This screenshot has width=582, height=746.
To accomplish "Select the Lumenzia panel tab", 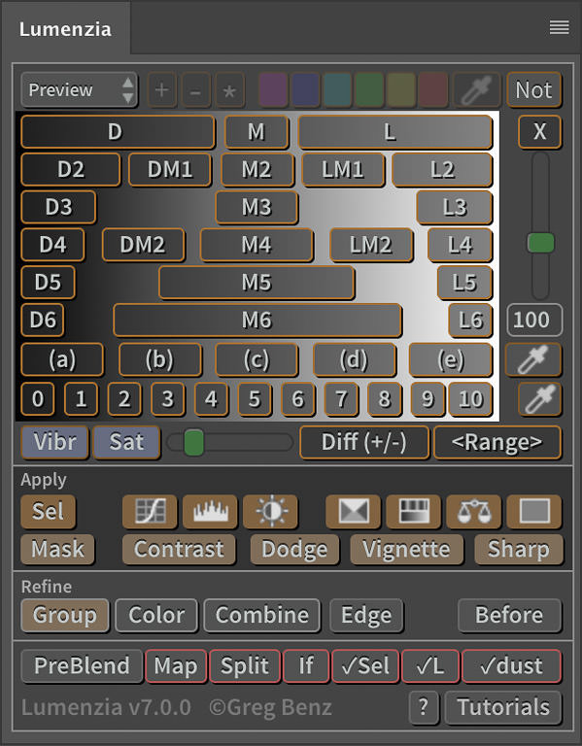I will click(x=65, y=29).
